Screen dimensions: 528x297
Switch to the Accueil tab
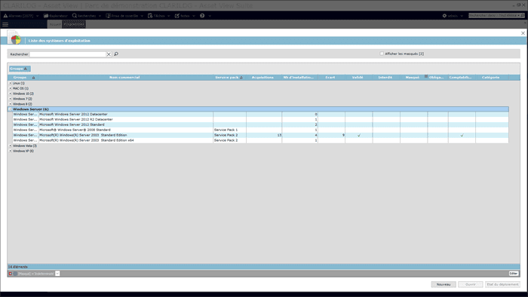click(55, 24)
